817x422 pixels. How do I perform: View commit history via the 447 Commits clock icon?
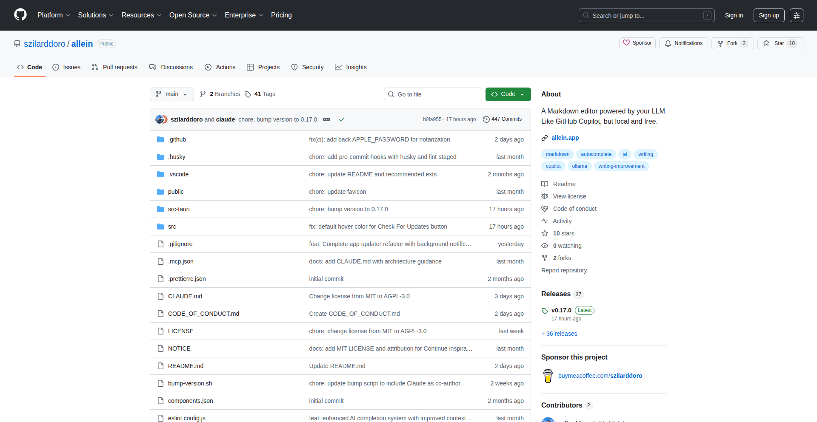487,119
